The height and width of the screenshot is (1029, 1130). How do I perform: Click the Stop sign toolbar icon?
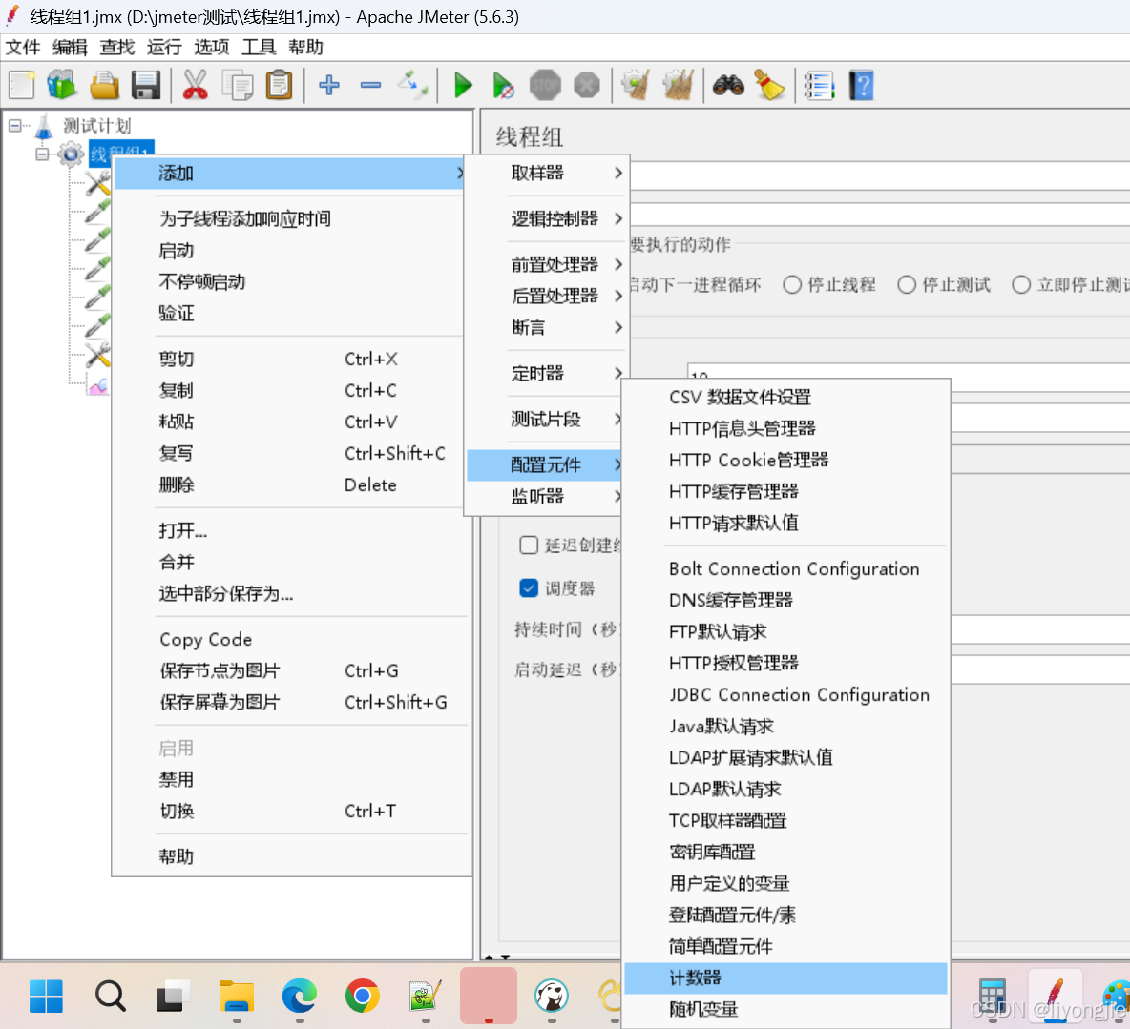pos(545,85)
